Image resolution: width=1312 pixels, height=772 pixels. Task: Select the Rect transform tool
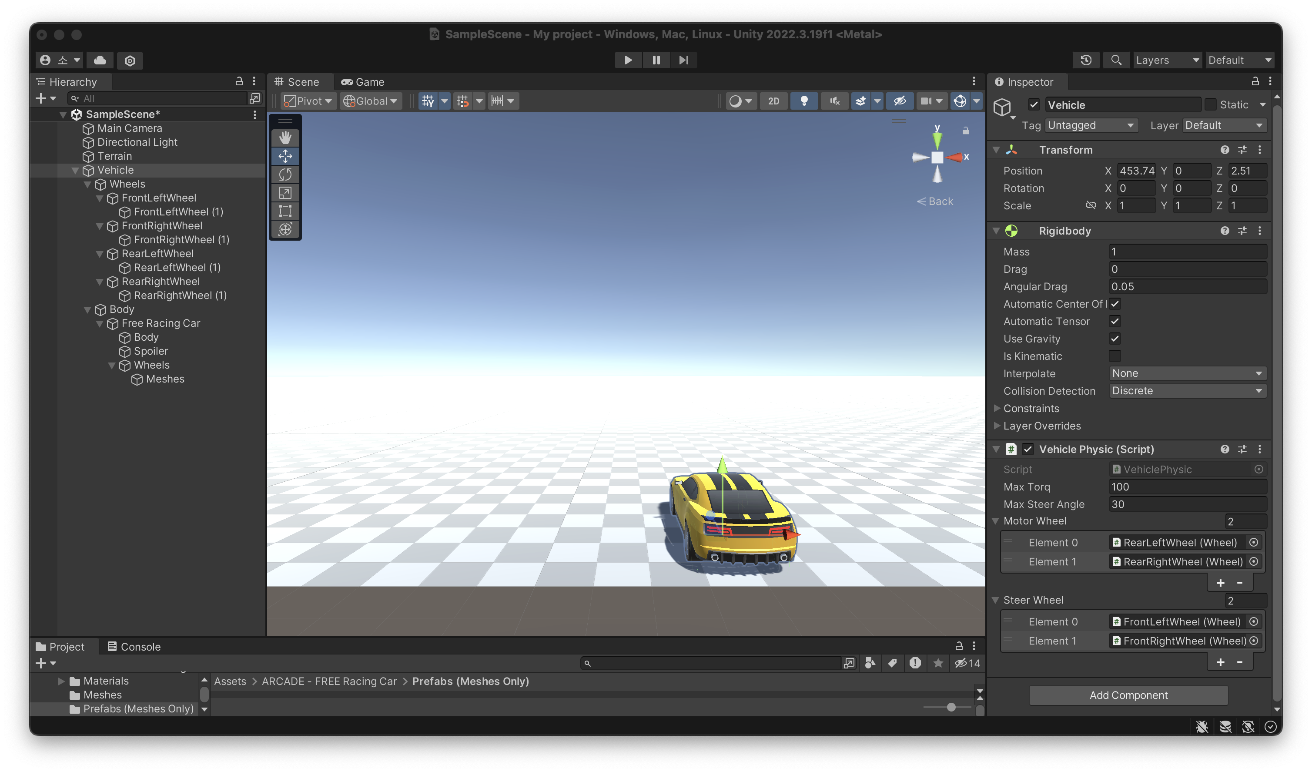(285, 211)
